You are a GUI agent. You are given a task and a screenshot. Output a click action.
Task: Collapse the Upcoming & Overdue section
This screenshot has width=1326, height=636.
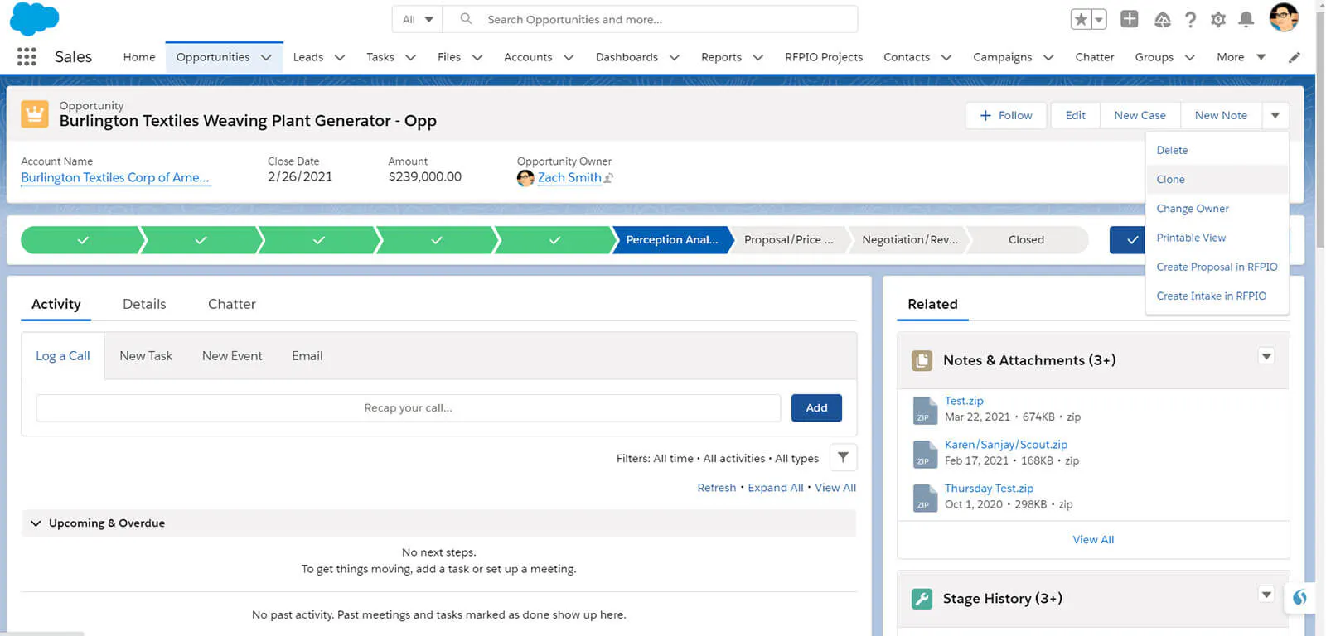tap(36, 523)
